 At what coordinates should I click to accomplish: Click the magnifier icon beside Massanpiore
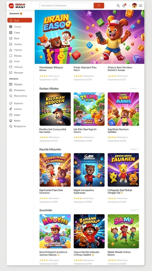coord(11,96)
